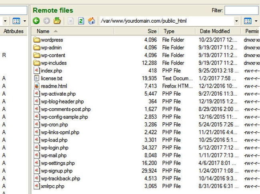Click the 9/25/2013 2:18 date cell

(x=218, y=71)
